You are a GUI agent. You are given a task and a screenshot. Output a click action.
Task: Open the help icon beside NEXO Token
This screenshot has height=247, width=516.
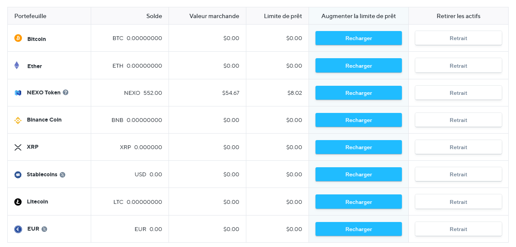pos(66,92)
